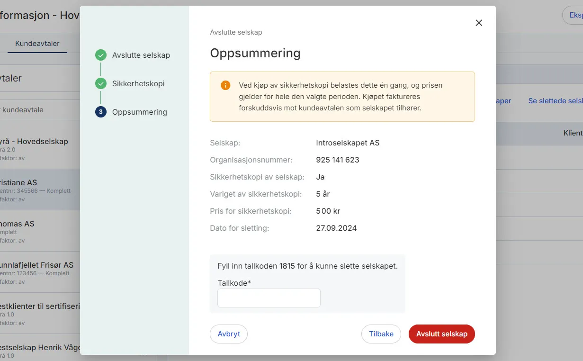Click the Avslutte selskap step label
Screen dimensions: 583x361
(141, 55)
